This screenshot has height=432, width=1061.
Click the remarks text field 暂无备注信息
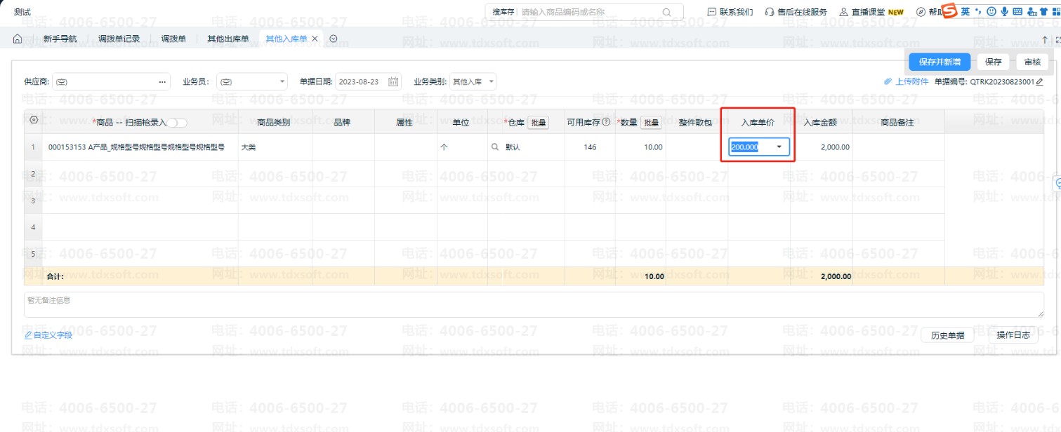pyautogui.click(x=534, y=305)
